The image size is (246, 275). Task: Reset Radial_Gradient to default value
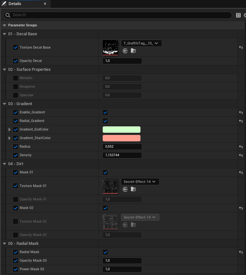241,121
